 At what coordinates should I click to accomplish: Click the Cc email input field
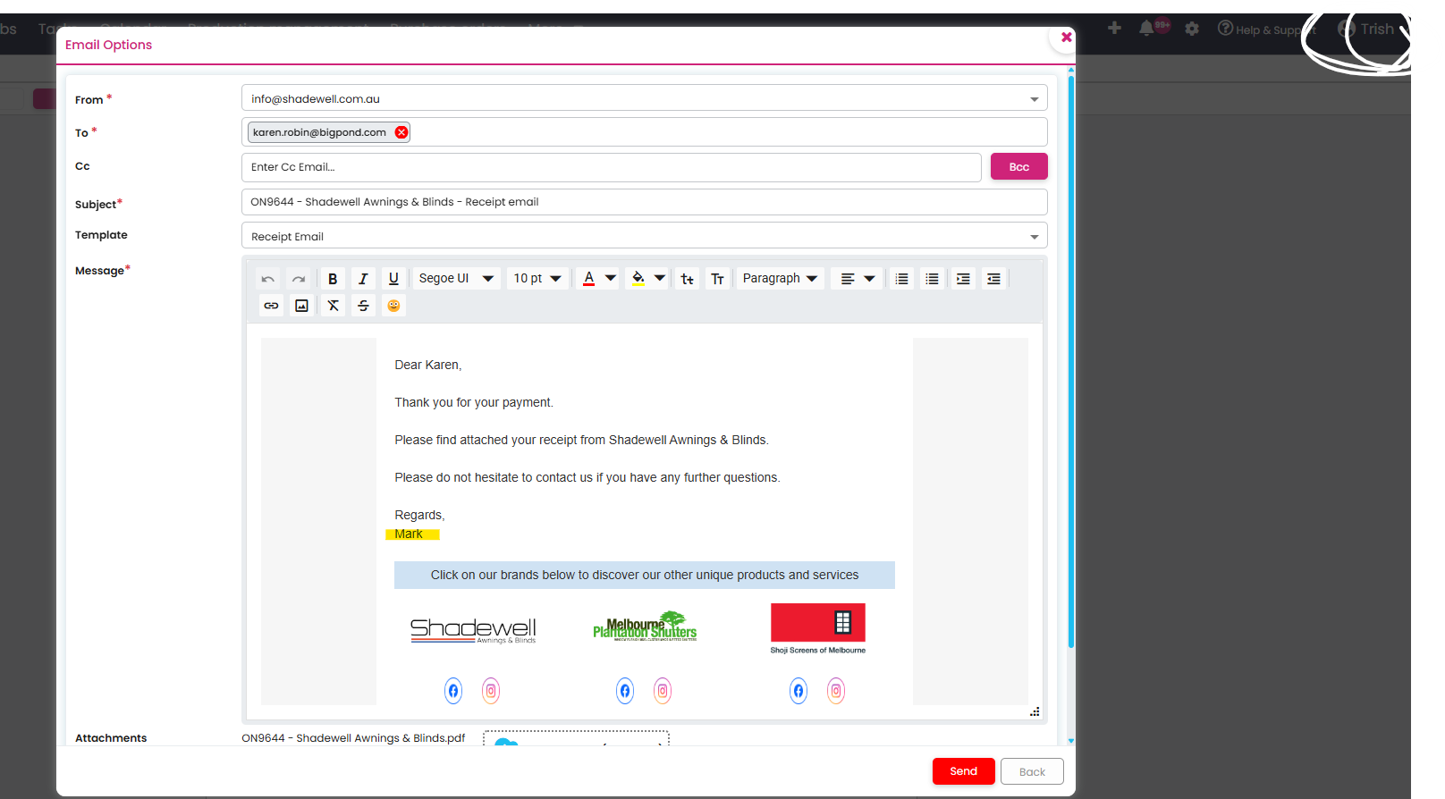(x=611, y=167)
